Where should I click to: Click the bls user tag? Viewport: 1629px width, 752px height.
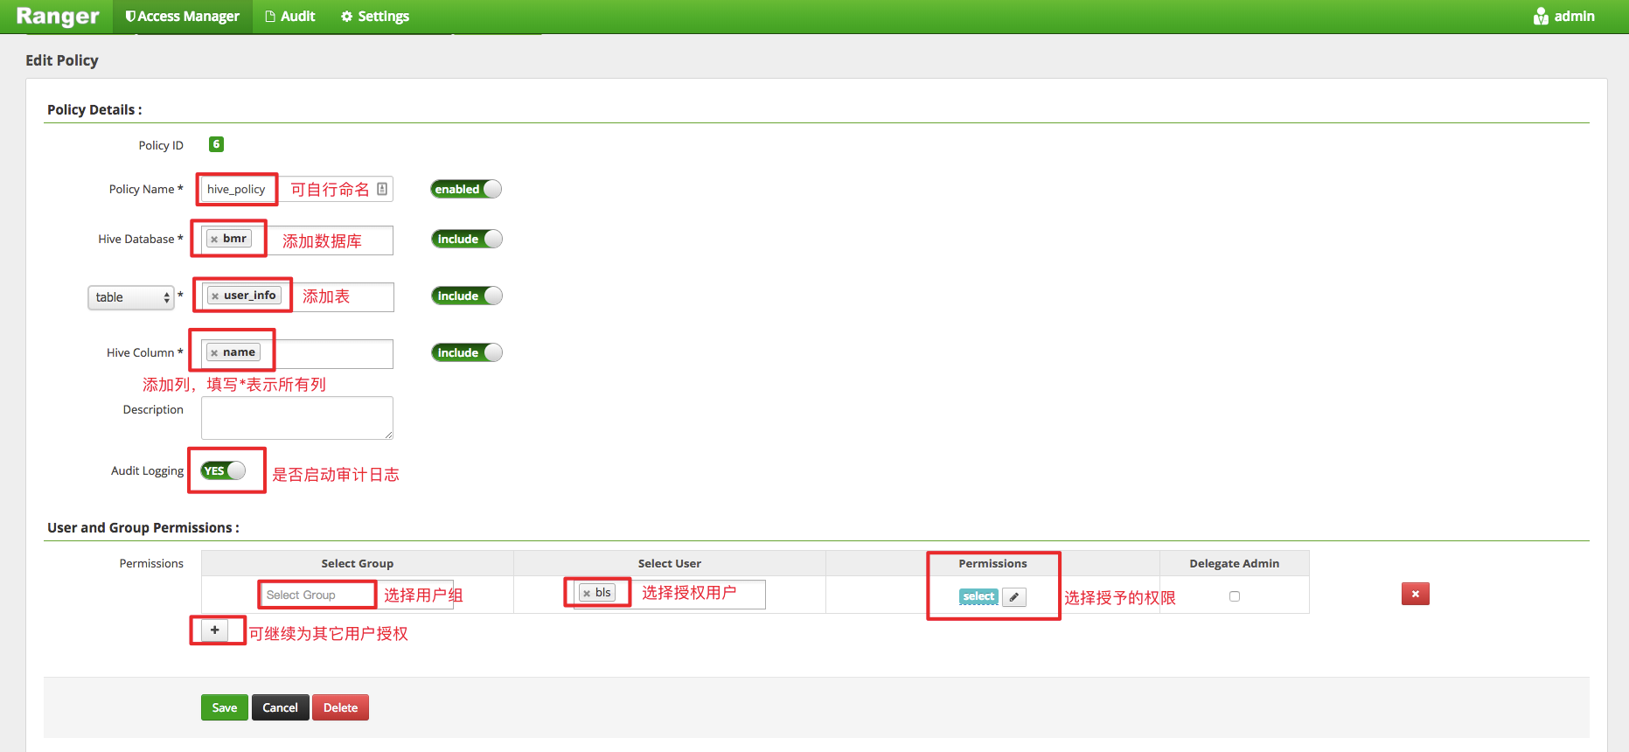(x=596, y=593)
